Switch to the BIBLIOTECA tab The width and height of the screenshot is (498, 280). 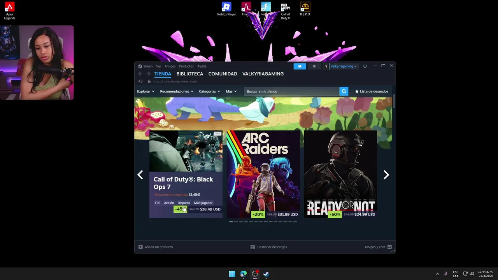(x=190, y=74)
